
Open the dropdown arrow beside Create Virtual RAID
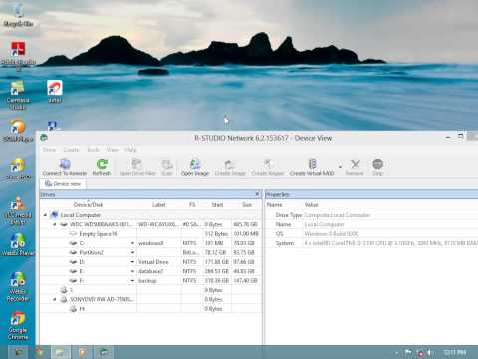[x=340, y=167]
